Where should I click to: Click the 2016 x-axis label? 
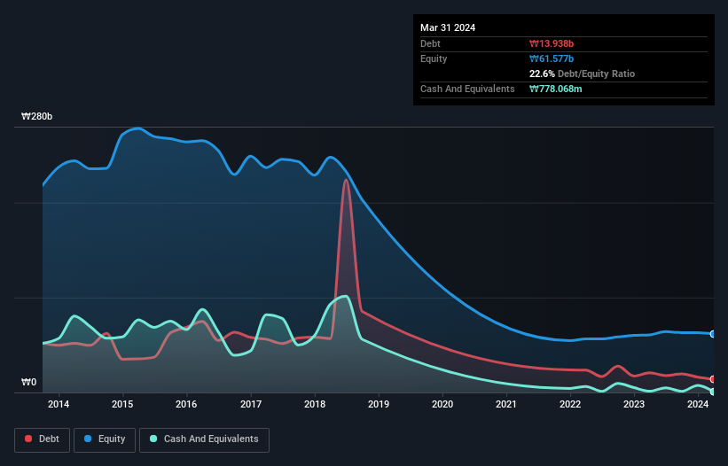(186, 404)
